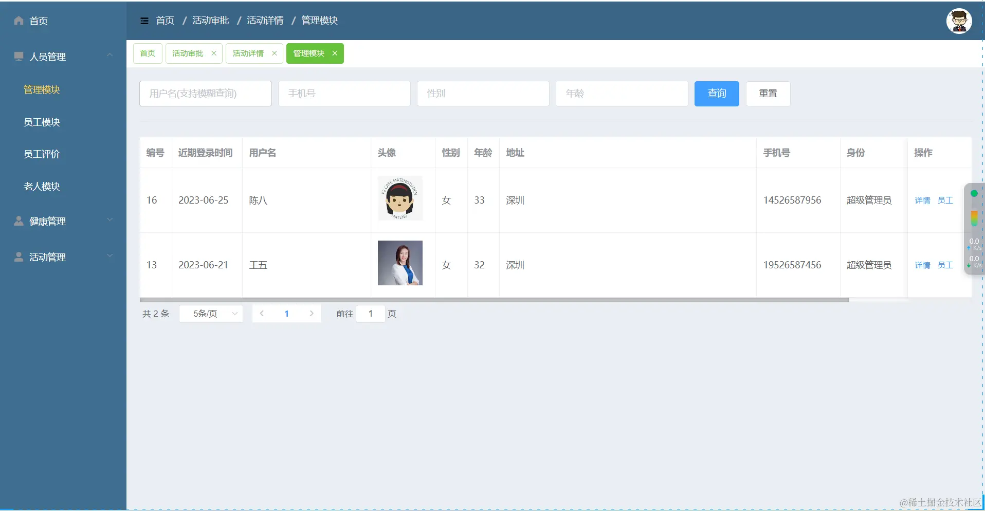Screen dimensions: 985x511
Task: Select 管理模块 in the sidebar
Action: (x=42, y=89)
